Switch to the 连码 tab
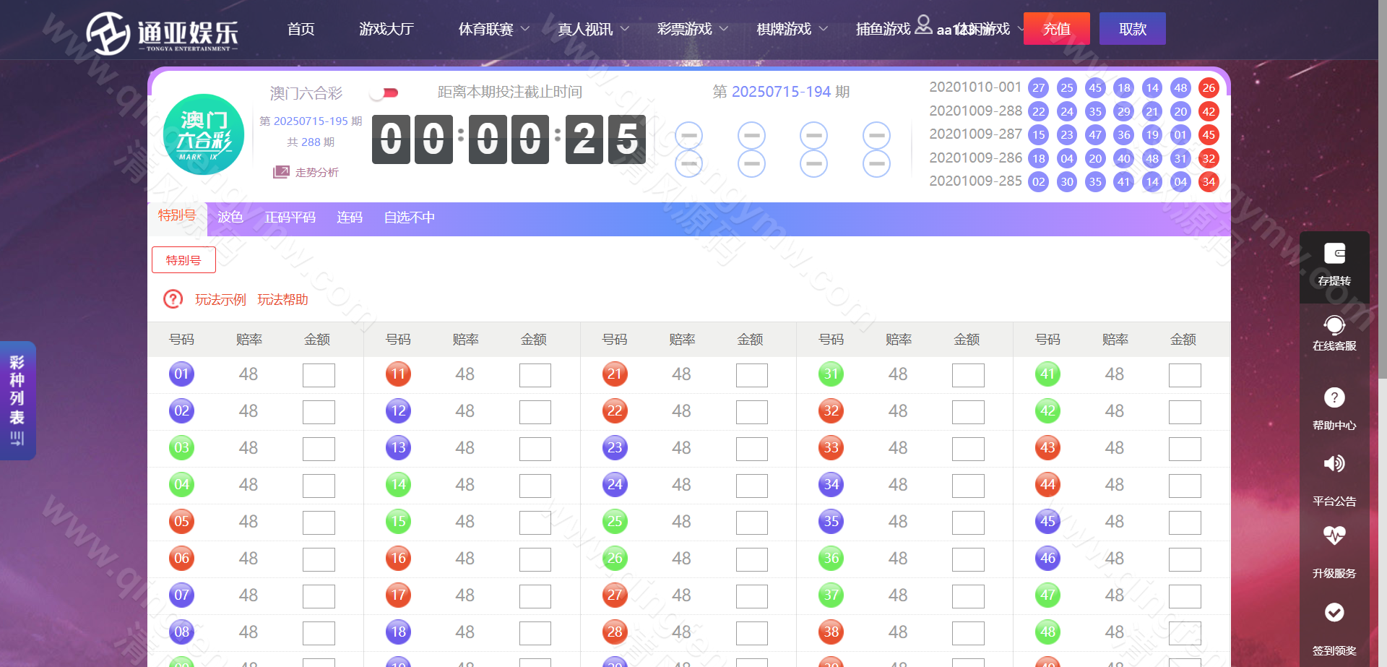 tap(350, 218)
